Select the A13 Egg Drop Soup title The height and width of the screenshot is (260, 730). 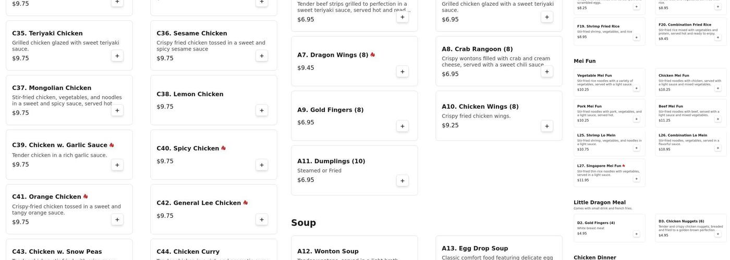475,249
